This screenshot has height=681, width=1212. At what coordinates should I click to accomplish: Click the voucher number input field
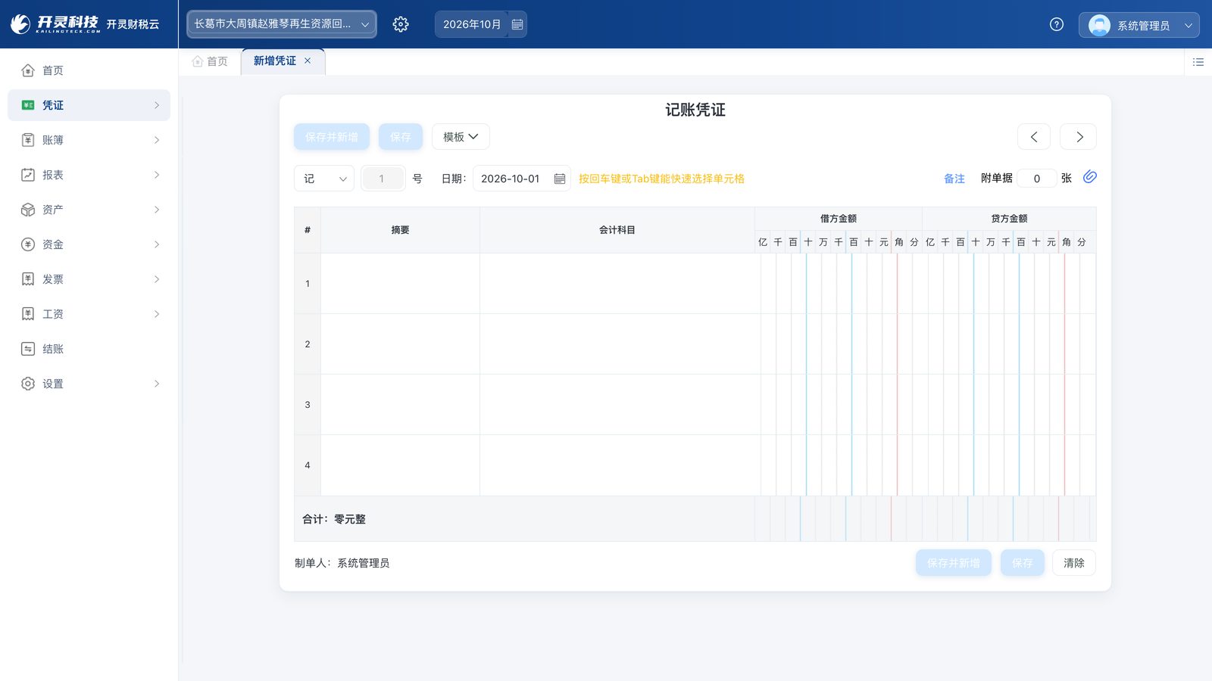coord(383,179)
